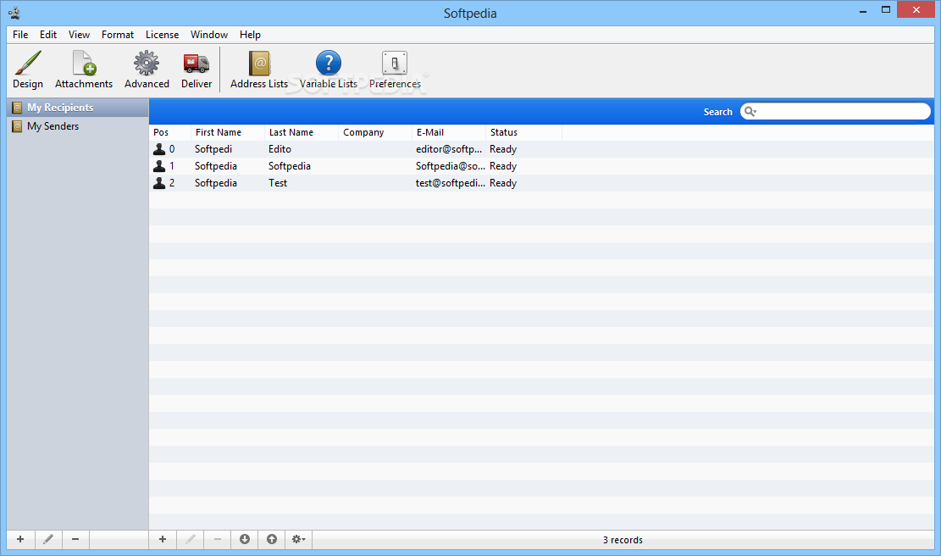The image size is (941, 556).
Task: Sort by the Last Name column header
Action: point(302,132)
